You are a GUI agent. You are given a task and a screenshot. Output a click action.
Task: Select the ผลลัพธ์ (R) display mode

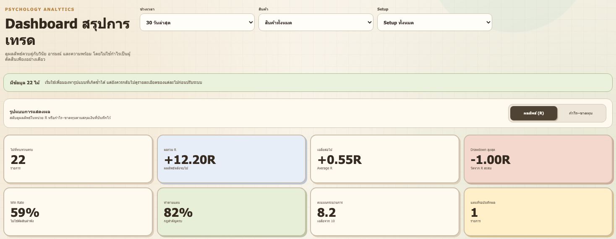[534, 113]
